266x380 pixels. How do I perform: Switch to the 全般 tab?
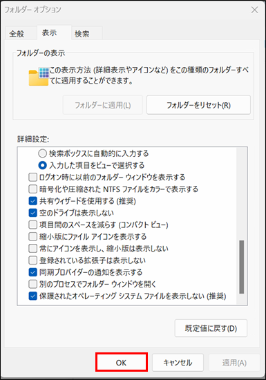pos(17,33)
